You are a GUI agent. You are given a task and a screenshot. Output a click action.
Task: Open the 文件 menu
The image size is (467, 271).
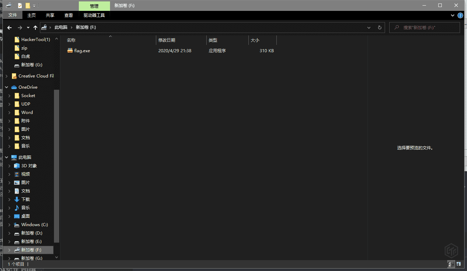point(13,15)
